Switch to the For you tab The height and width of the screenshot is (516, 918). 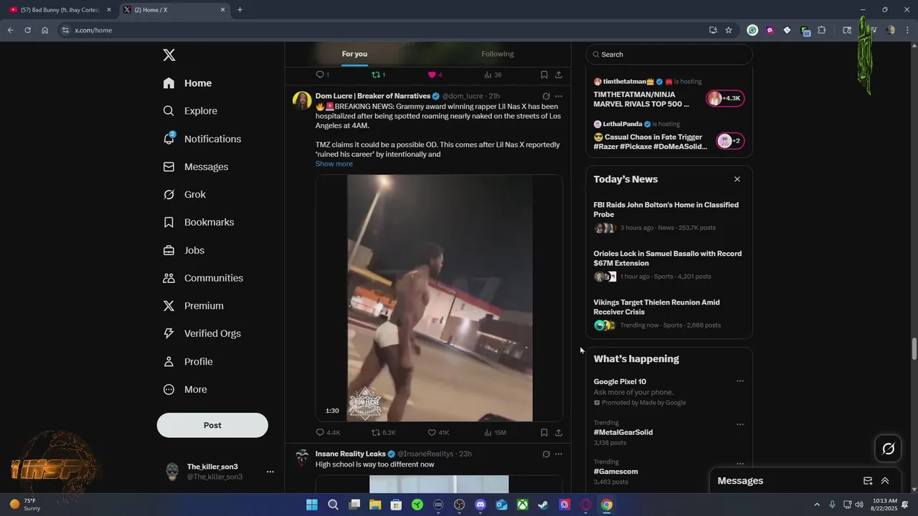pyautogui.click(x=354, y=54)
